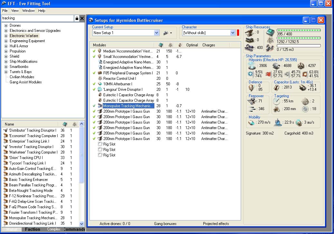
Task: Open the Window menu
Action: (28, 11)
